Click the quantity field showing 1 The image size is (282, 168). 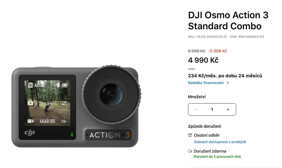(212, 109)
